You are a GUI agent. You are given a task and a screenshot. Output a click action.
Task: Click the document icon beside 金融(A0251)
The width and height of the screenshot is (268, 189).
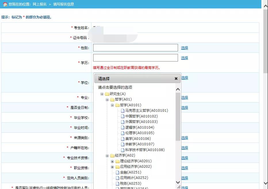(117, 172)
